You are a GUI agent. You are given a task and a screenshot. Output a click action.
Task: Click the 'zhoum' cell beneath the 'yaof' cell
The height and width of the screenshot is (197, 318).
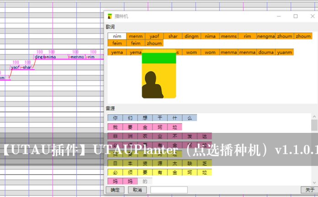[154, 43]
